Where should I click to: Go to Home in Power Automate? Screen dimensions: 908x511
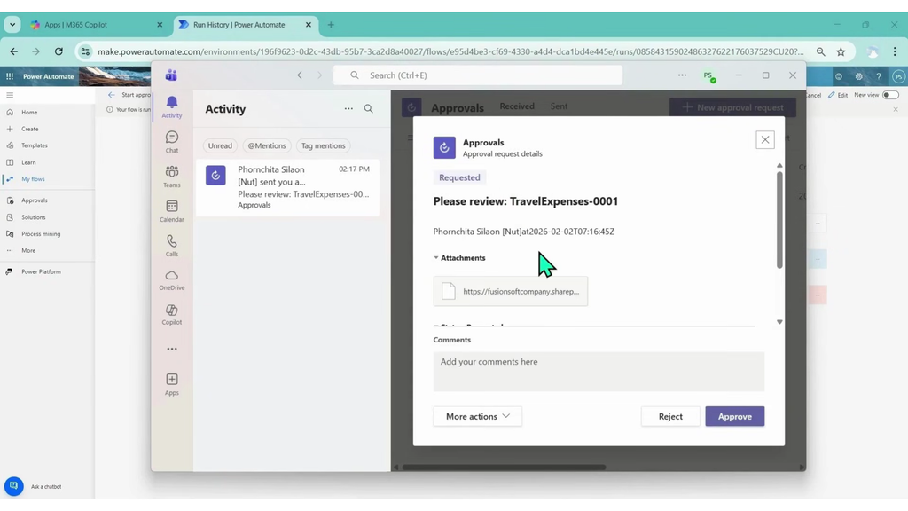coord(29,113)
